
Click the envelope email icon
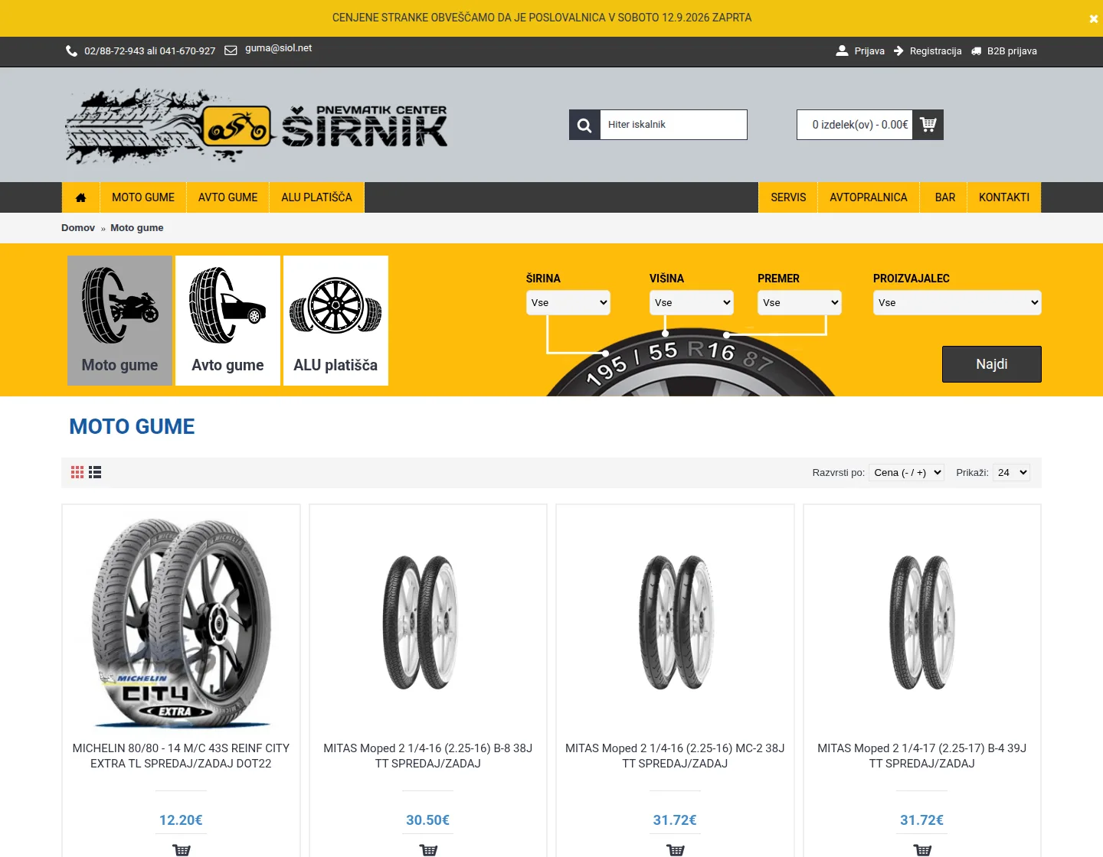coord(231,51)
